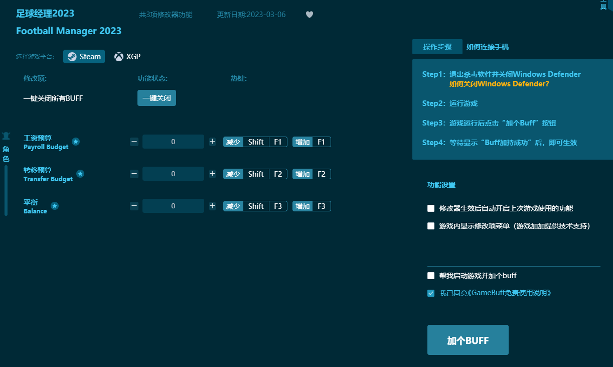Viewport: 613px width, 367px height.
Task: Click the Payroll Budget 减少 Shift F1 hotkey
Action: [255, 142]
